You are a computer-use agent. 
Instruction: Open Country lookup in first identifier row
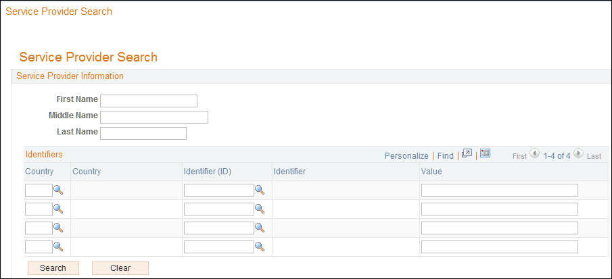tap(58, 190)
